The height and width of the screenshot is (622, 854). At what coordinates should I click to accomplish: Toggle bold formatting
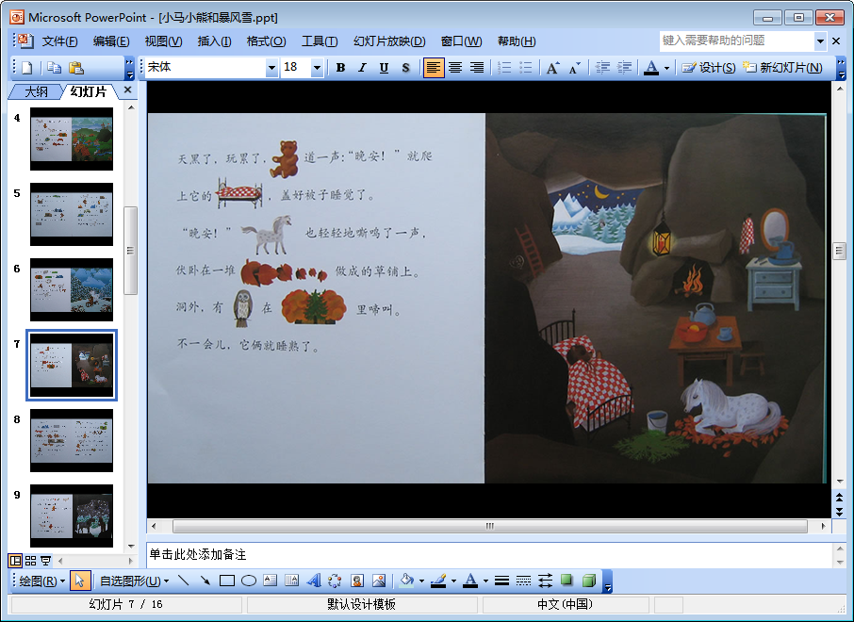340,68
